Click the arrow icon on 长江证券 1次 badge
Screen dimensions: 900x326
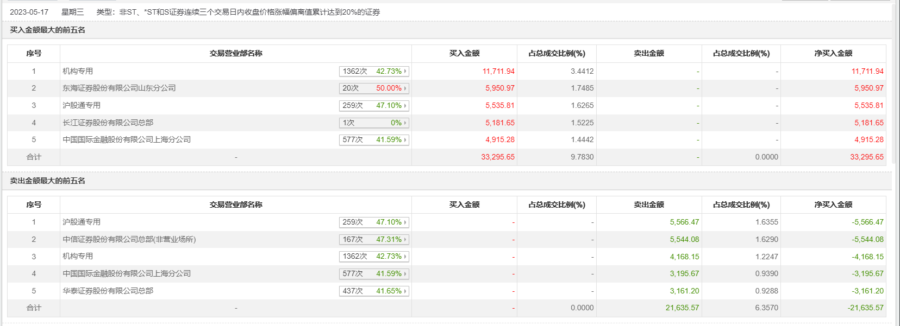pos(405,123)
